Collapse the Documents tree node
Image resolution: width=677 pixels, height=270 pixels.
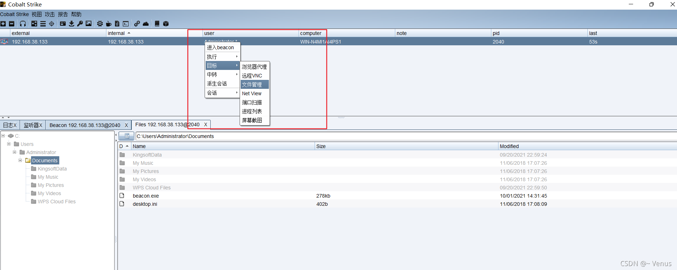click(20, 160)
